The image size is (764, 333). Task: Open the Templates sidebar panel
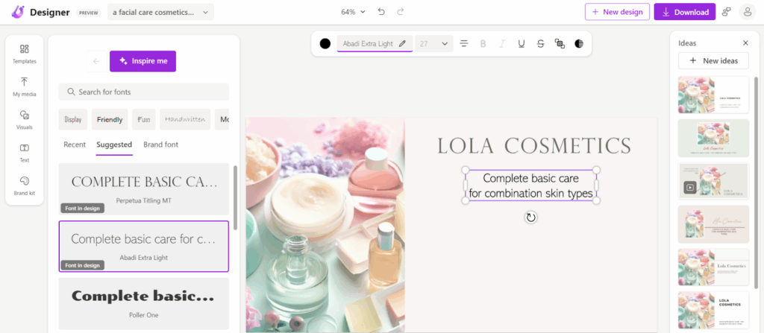point(25,54)
